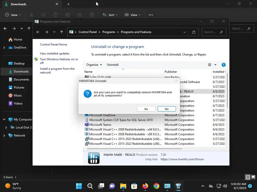This screenshot has height=192, width=257.
Task: Switch File Explorer to large thumbnails view icon
Action: pos(253,177)
